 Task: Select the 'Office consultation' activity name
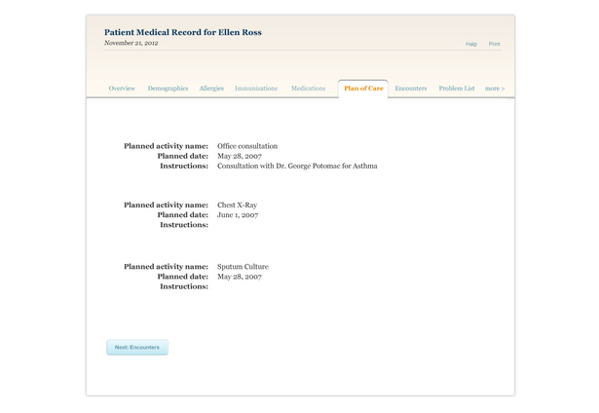point(247,146)
